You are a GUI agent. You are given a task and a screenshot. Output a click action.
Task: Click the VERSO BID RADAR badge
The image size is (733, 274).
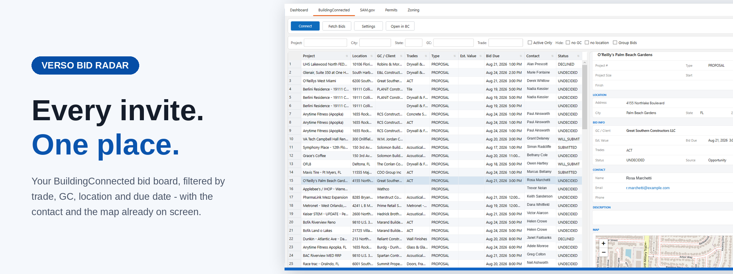pyautogui.click(x=85, y=65)
